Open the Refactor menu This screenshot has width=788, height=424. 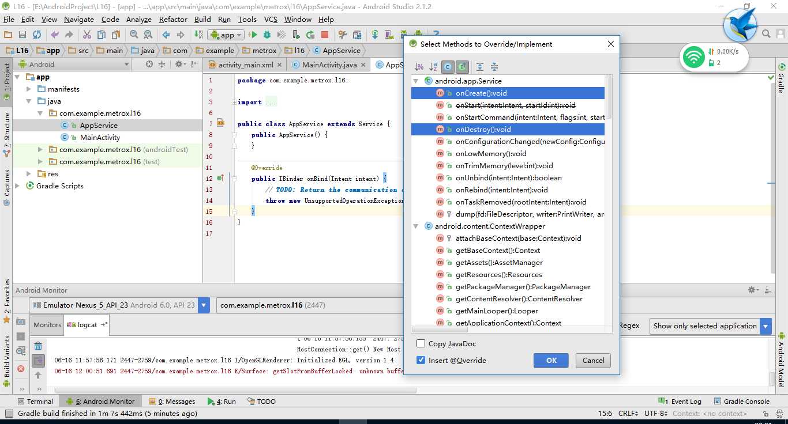pos(173,19)
